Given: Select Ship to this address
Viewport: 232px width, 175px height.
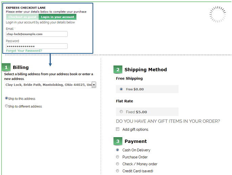Looking at the screenshot, I should pos(6,98).
